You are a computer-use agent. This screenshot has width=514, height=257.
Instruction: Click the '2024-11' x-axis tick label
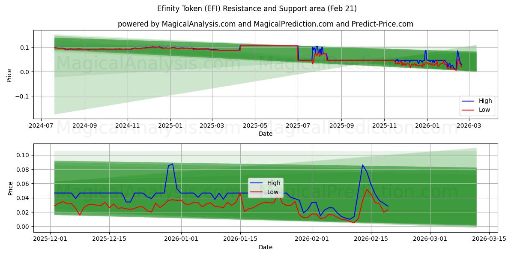(x=128, y=126)
